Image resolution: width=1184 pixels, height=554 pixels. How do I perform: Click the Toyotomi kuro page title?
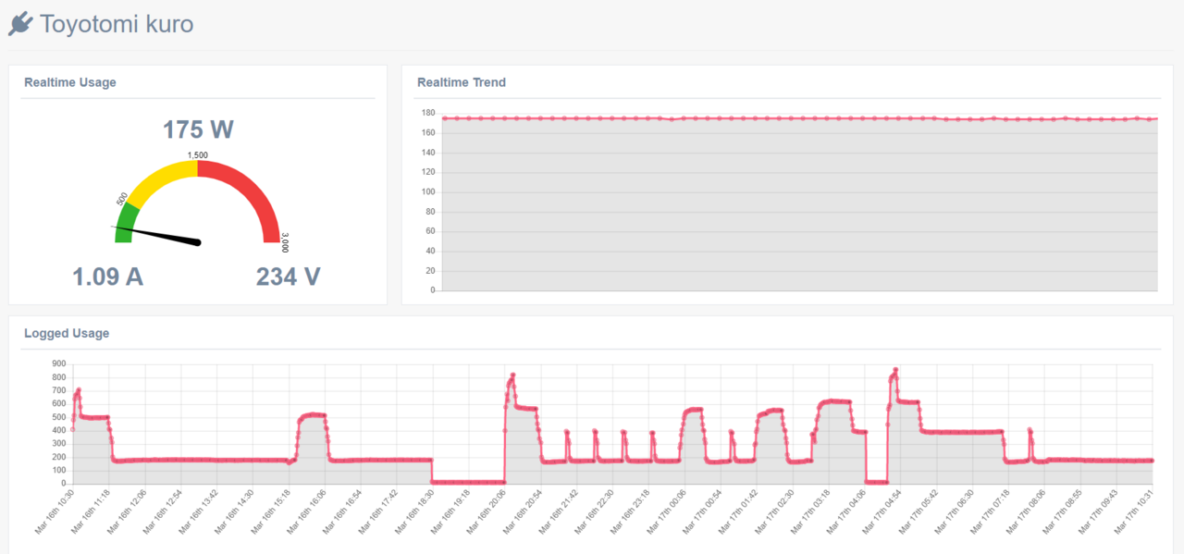pyautogui.click(x=117, y=24)
